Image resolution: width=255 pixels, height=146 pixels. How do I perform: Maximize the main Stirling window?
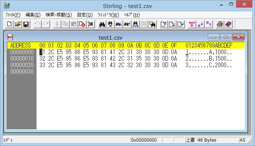[231, 4]
